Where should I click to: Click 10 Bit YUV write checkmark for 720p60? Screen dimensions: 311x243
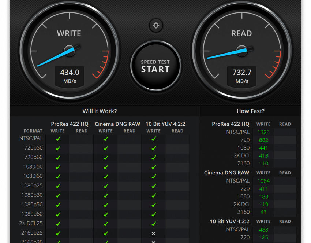point(154,158)
